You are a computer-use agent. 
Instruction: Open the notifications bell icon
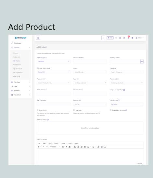click(x=128, y=38)
